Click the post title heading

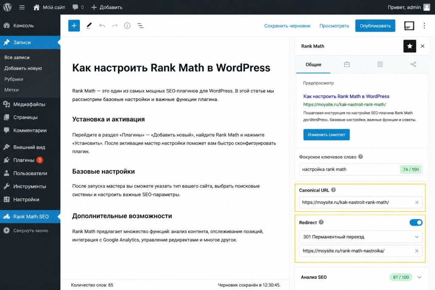pyautogui.click(x=171, y=68)
